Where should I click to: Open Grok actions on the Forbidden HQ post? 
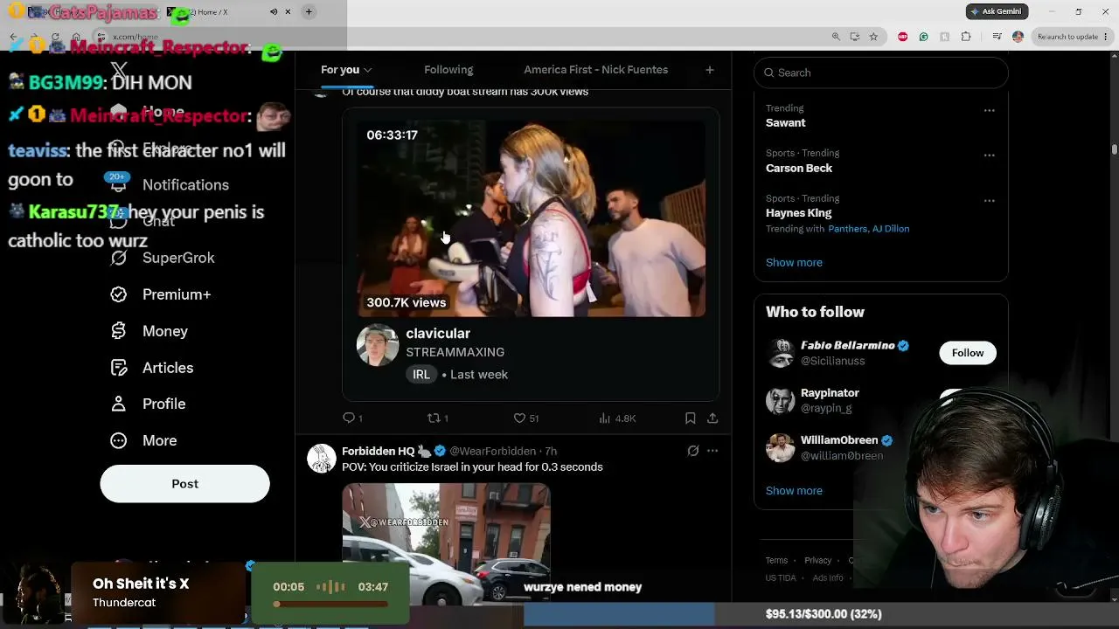pos(692,451)
